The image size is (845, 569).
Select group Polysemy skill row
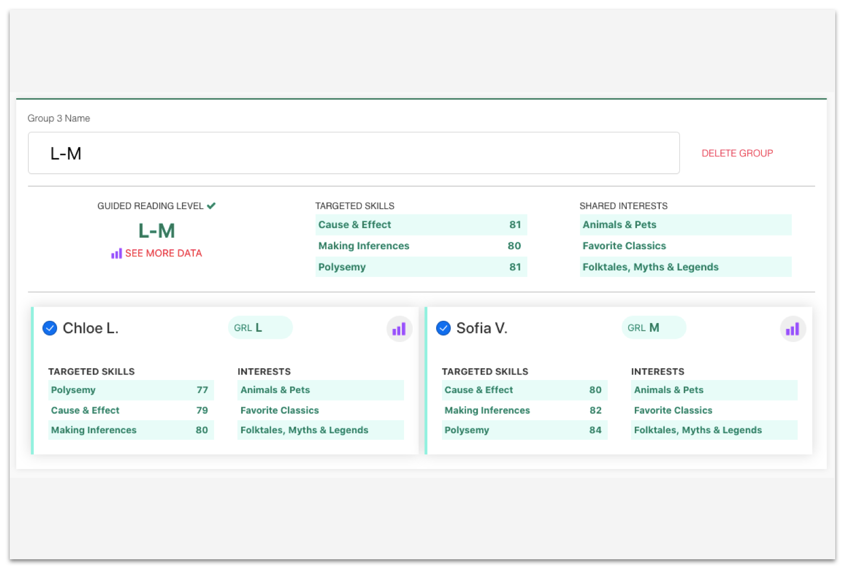pyautogui.click(x=421, y=267)
